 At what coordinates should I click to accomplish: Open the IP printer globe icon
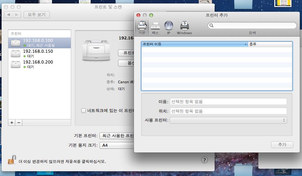tap(168, 28)
